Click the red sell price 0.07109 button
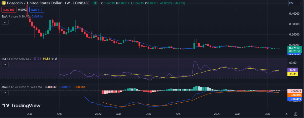The height and width of the screenshot is (118, 304). (x=9, y=10)
